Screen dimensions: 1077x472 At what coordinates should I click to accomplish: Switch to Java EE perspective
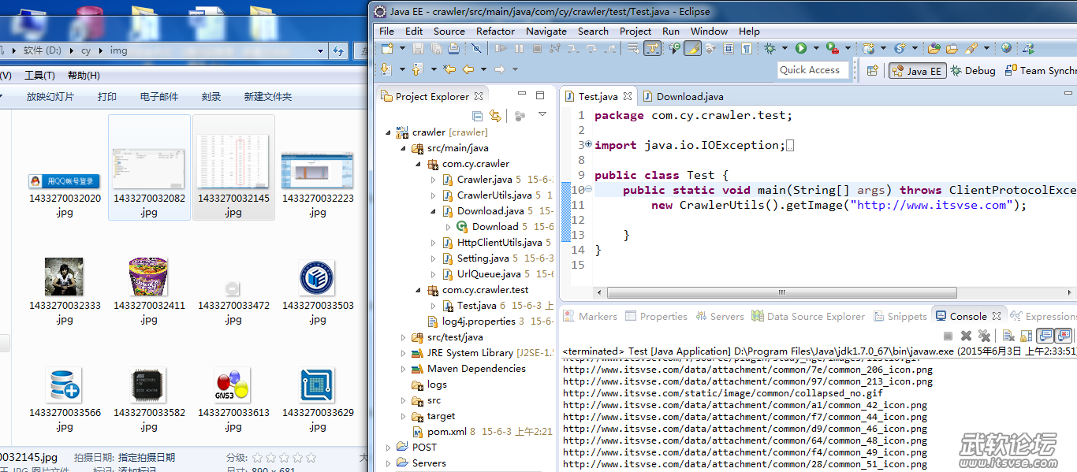click(918, 71)
